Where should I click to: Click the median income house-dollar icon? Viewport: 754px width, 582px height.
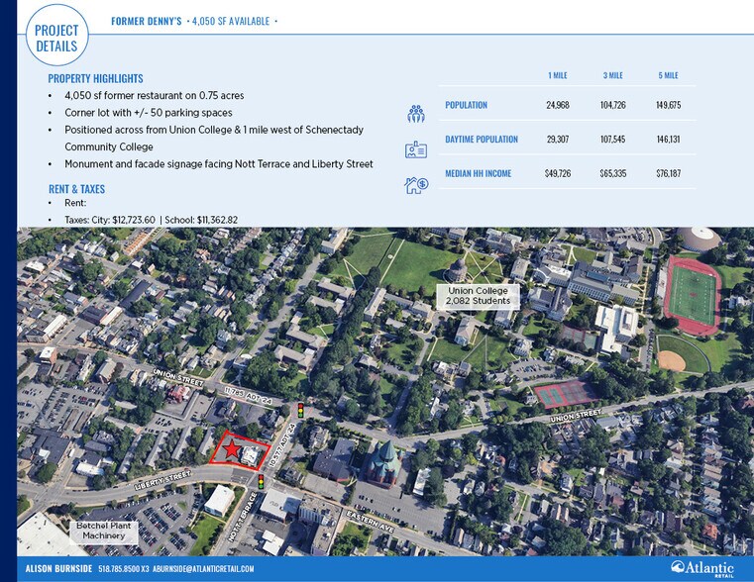tap(416, 185)
